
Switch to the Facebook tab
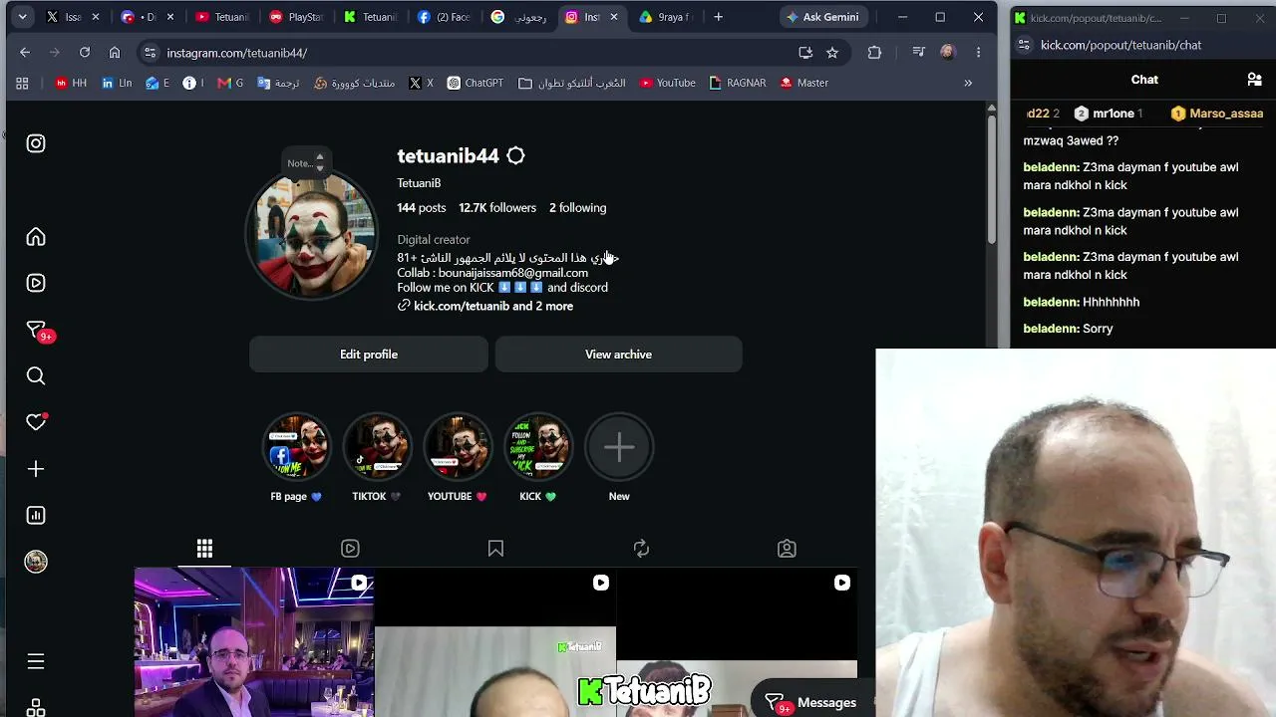445,17
